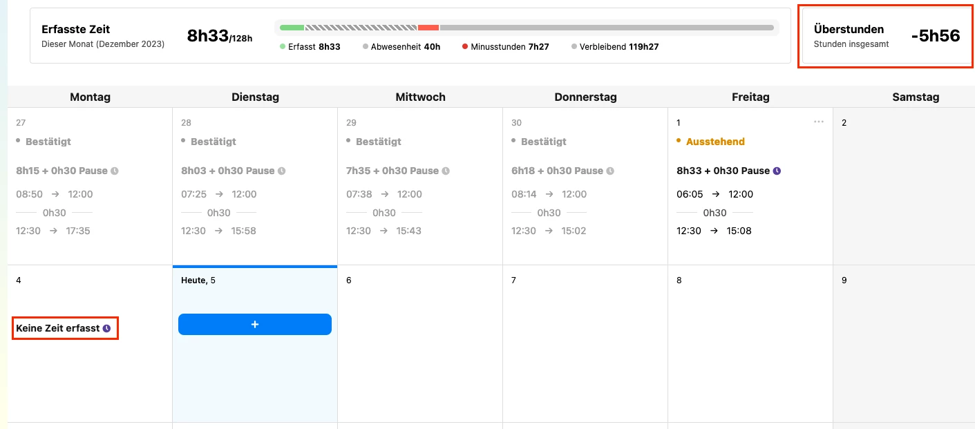Screen dimensions: 975x429
Task: Click the 17:35 end time on day 27
Action: (x=78, y=231)
